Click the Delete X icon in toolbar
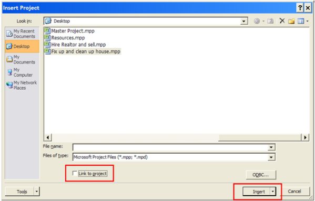Viewport: 315px width, 201px height. [282, 20]
